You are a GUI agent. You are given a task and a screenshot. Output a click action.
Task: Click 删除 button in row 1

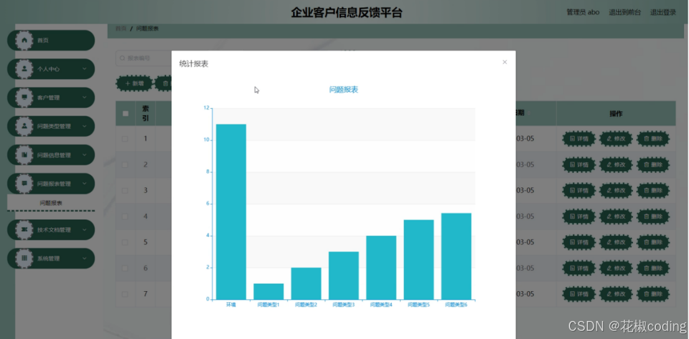[653, 139]
